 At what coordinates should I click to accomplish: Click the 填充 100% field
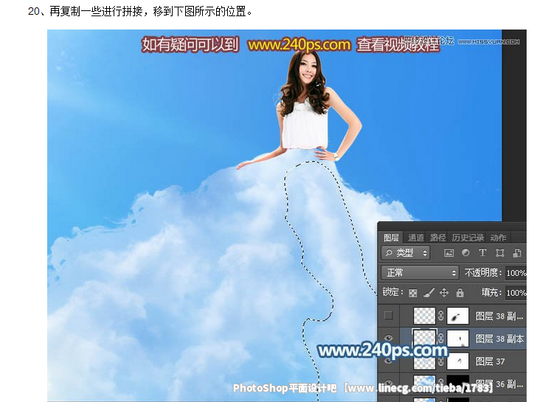tap(516, 293)
